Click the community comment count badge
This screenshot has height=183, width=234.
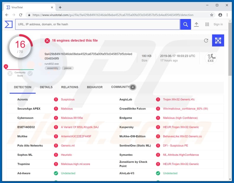coord(132,87)
